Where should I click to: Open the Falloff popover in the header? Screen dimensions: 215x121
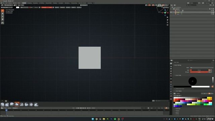(x=74, y=7)
